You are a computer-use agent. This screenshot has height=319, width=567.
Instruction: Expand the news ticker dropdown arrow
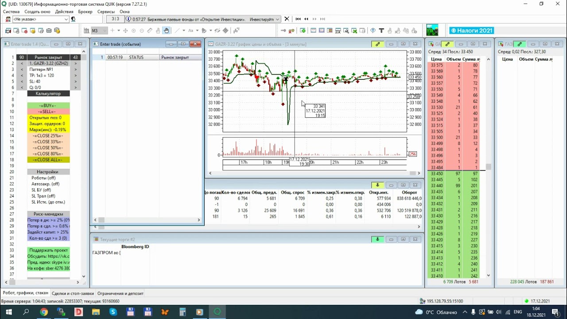tap(278, 19)
